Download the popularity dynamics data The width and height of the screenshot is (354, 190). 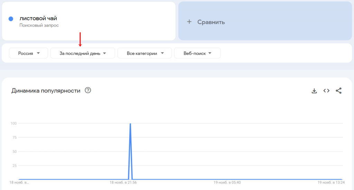[314, 91]
